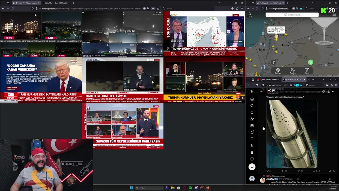Open X Explore search icon in sidebar
Viewport: 339px width, 191px height.
(252, 106)
